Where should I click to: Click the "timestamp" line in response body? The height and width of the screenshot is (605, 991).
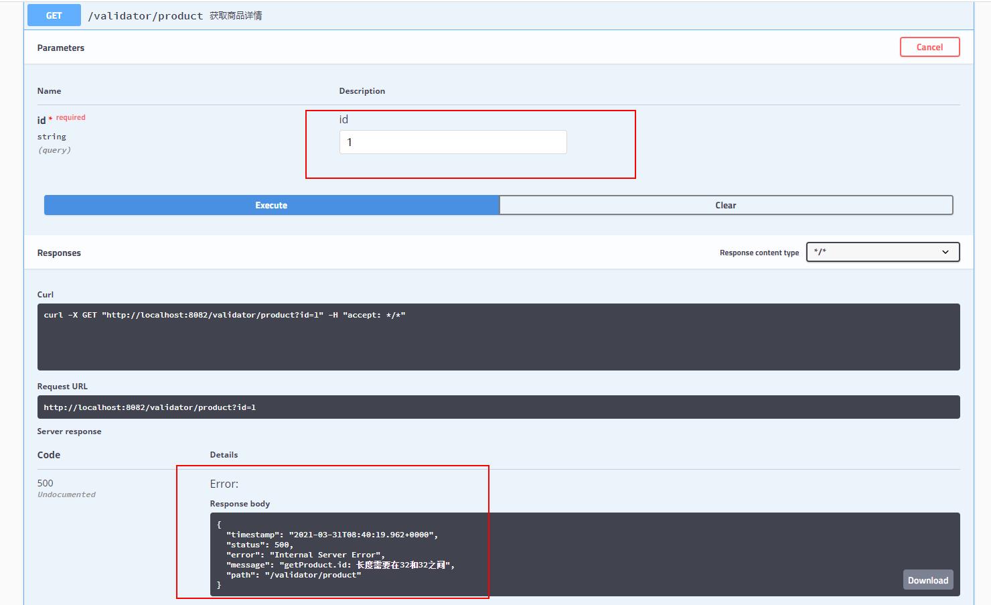(x=332, y=535)
